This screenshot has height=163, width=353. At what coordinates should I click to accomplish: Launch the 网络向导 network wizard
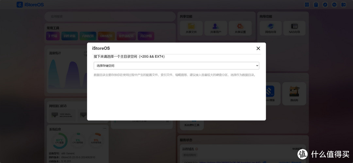click(x=271, y=28)
